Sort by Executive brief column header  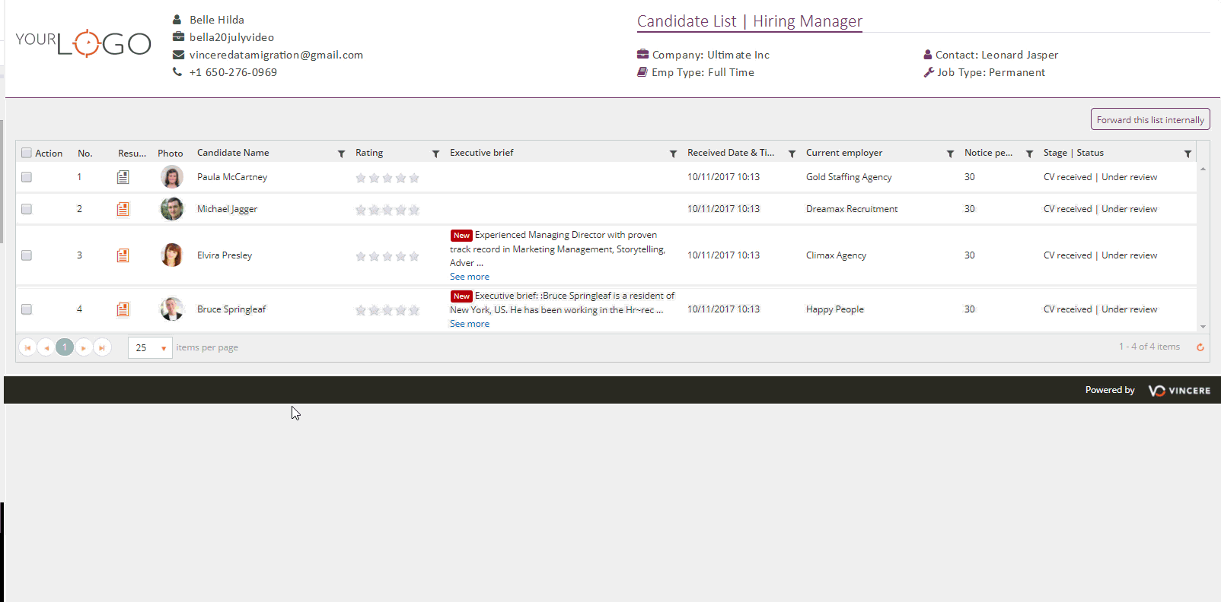pos(481,153)
